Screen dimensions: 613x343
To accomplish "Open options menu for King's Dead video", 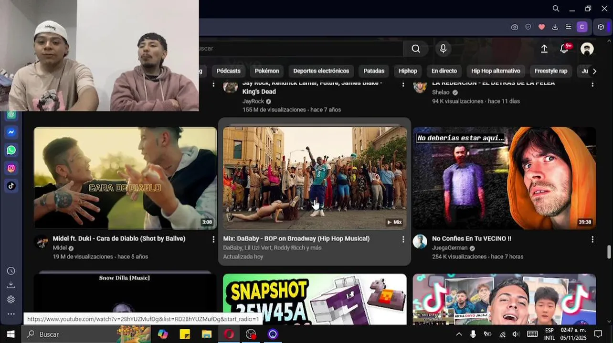I will 403,84.
